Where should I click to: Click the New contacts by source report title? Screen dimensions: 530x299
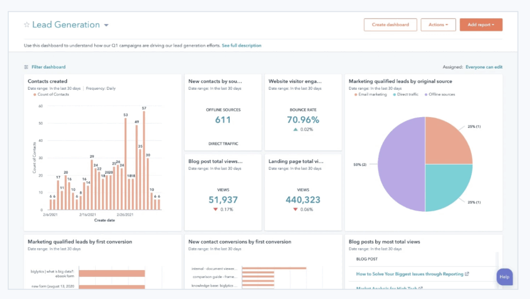point(215,81)
